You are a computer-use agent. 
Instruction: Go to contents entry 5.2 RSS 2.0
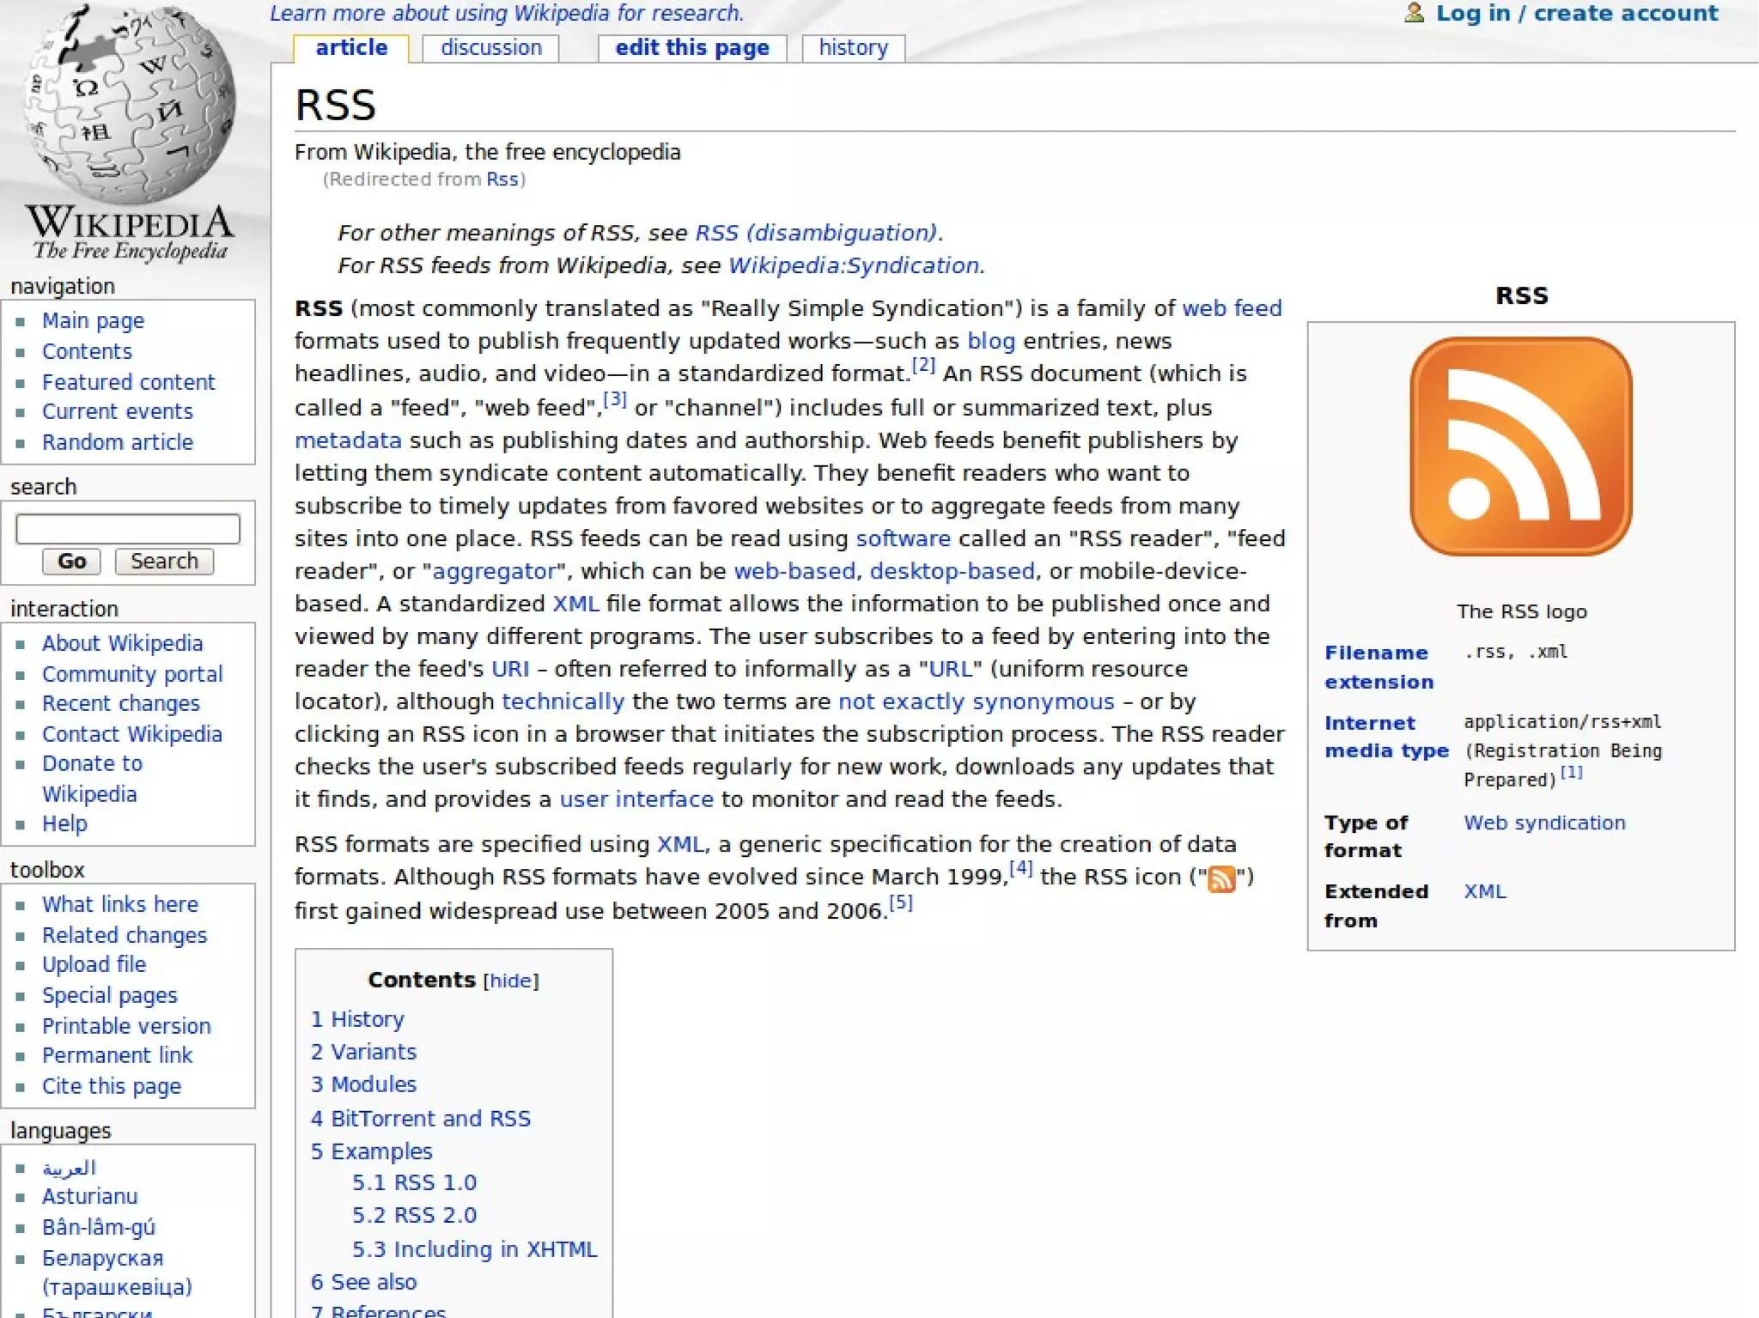[x=414, y=1215]
